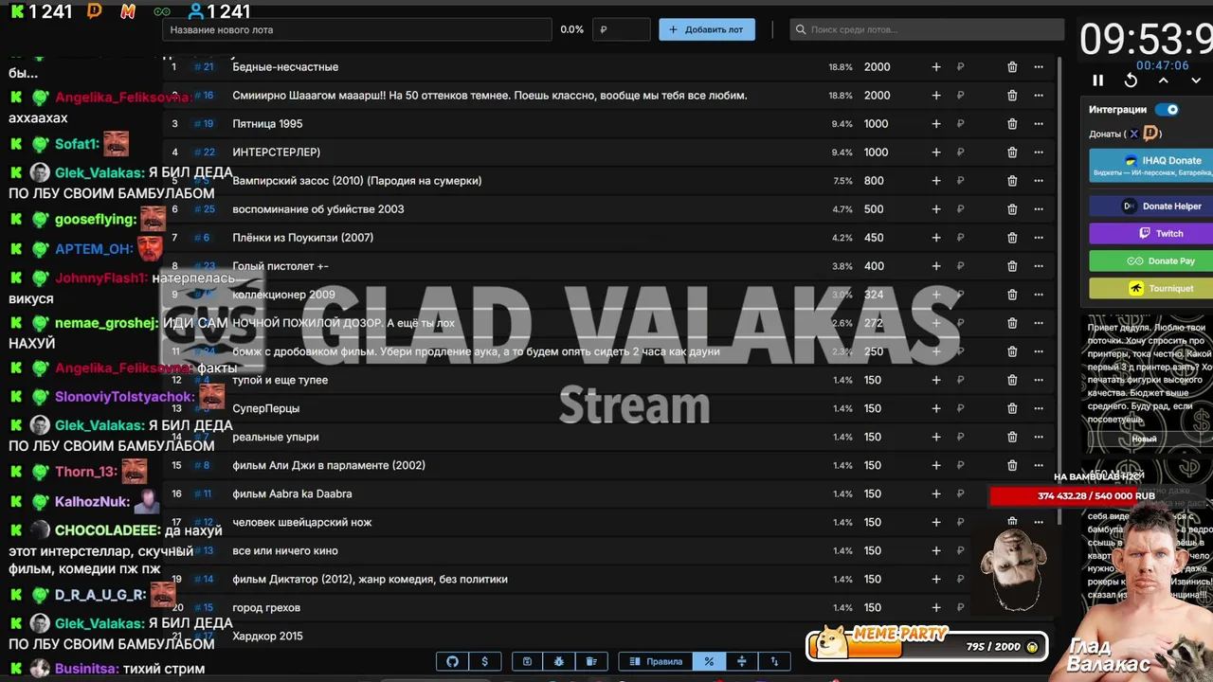This screenshot has width=1213, height=682.
Task: Click plus on тупой и еще тупее lot
Action: click(x=936, y=380)
